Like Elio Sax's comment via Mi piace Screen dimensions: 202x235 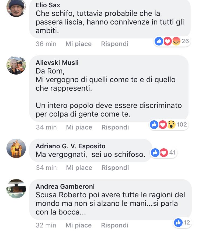[79, 44]
